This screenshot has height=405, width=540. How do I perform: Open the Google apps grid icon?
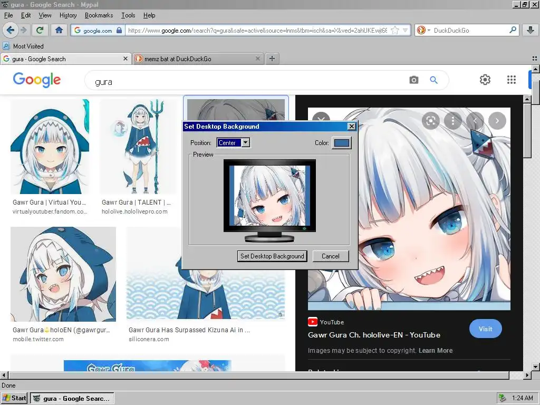[512, 80]
